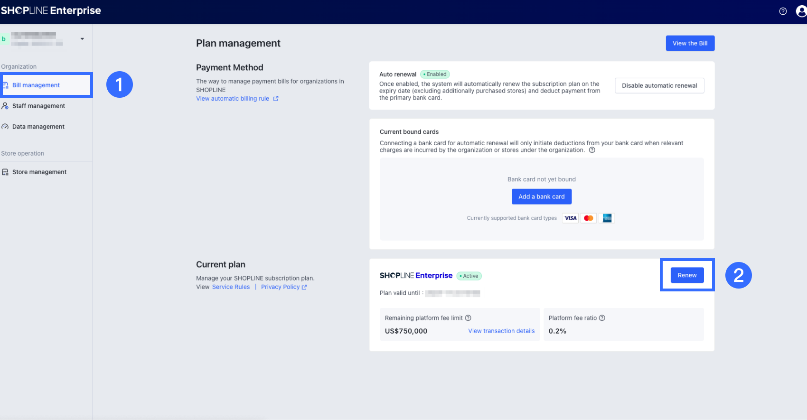Screen dimensions: 807x420
Task: Open Store management in sidebar
Action: tap(39, 172)
